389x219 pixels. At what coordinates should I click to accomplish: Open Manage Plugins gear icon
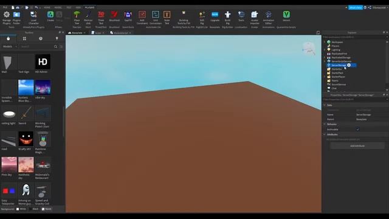(x=7, y=18)
